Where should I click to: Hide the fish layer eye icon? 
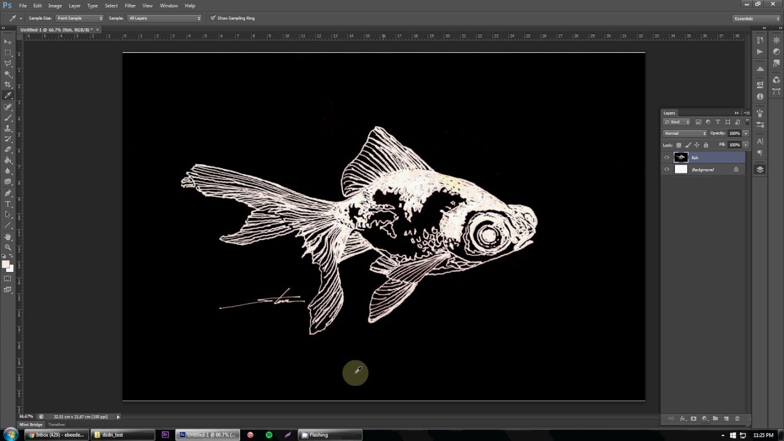pyautogui.click(x=667, y=157)
